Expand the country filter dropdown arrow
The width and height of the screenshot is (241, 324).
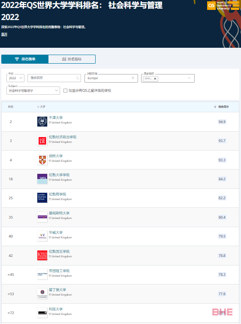tap(189, 78)
